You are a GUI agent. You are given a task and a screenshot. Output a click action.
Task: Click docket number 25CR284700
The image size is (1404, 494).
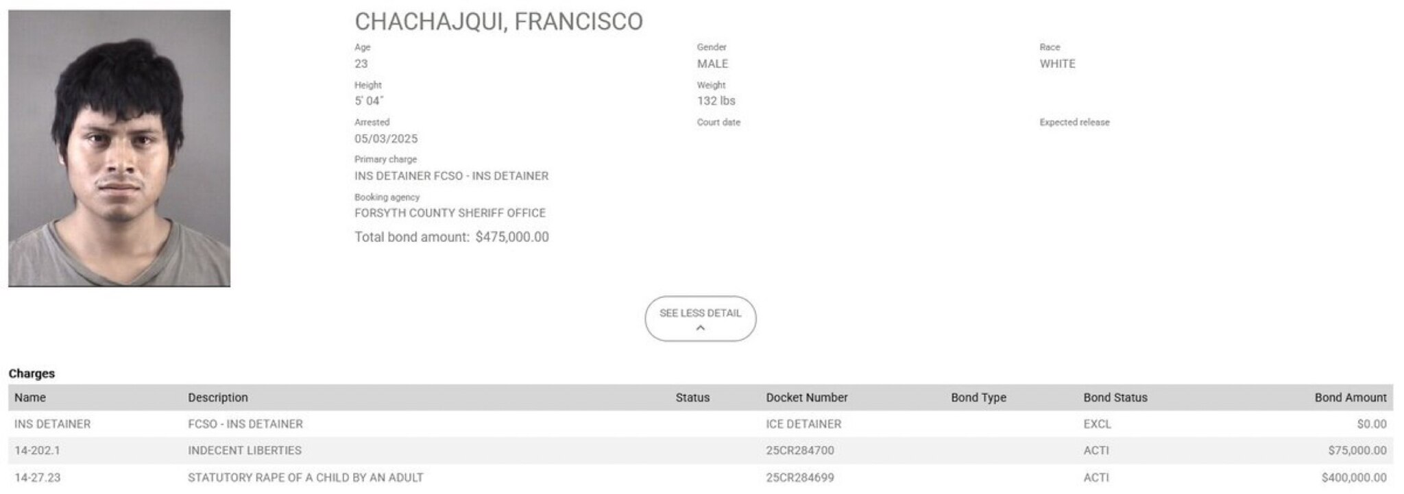pyautogui.click(x=800, y=450)
